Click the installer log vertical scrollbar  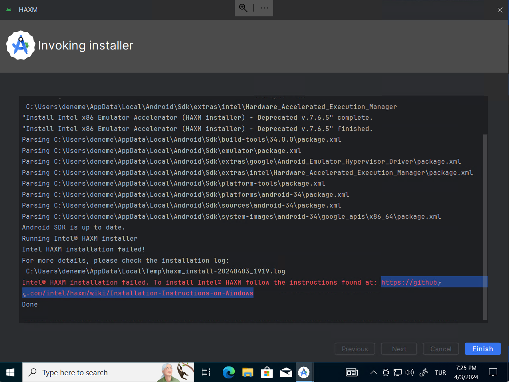point(485,227)
